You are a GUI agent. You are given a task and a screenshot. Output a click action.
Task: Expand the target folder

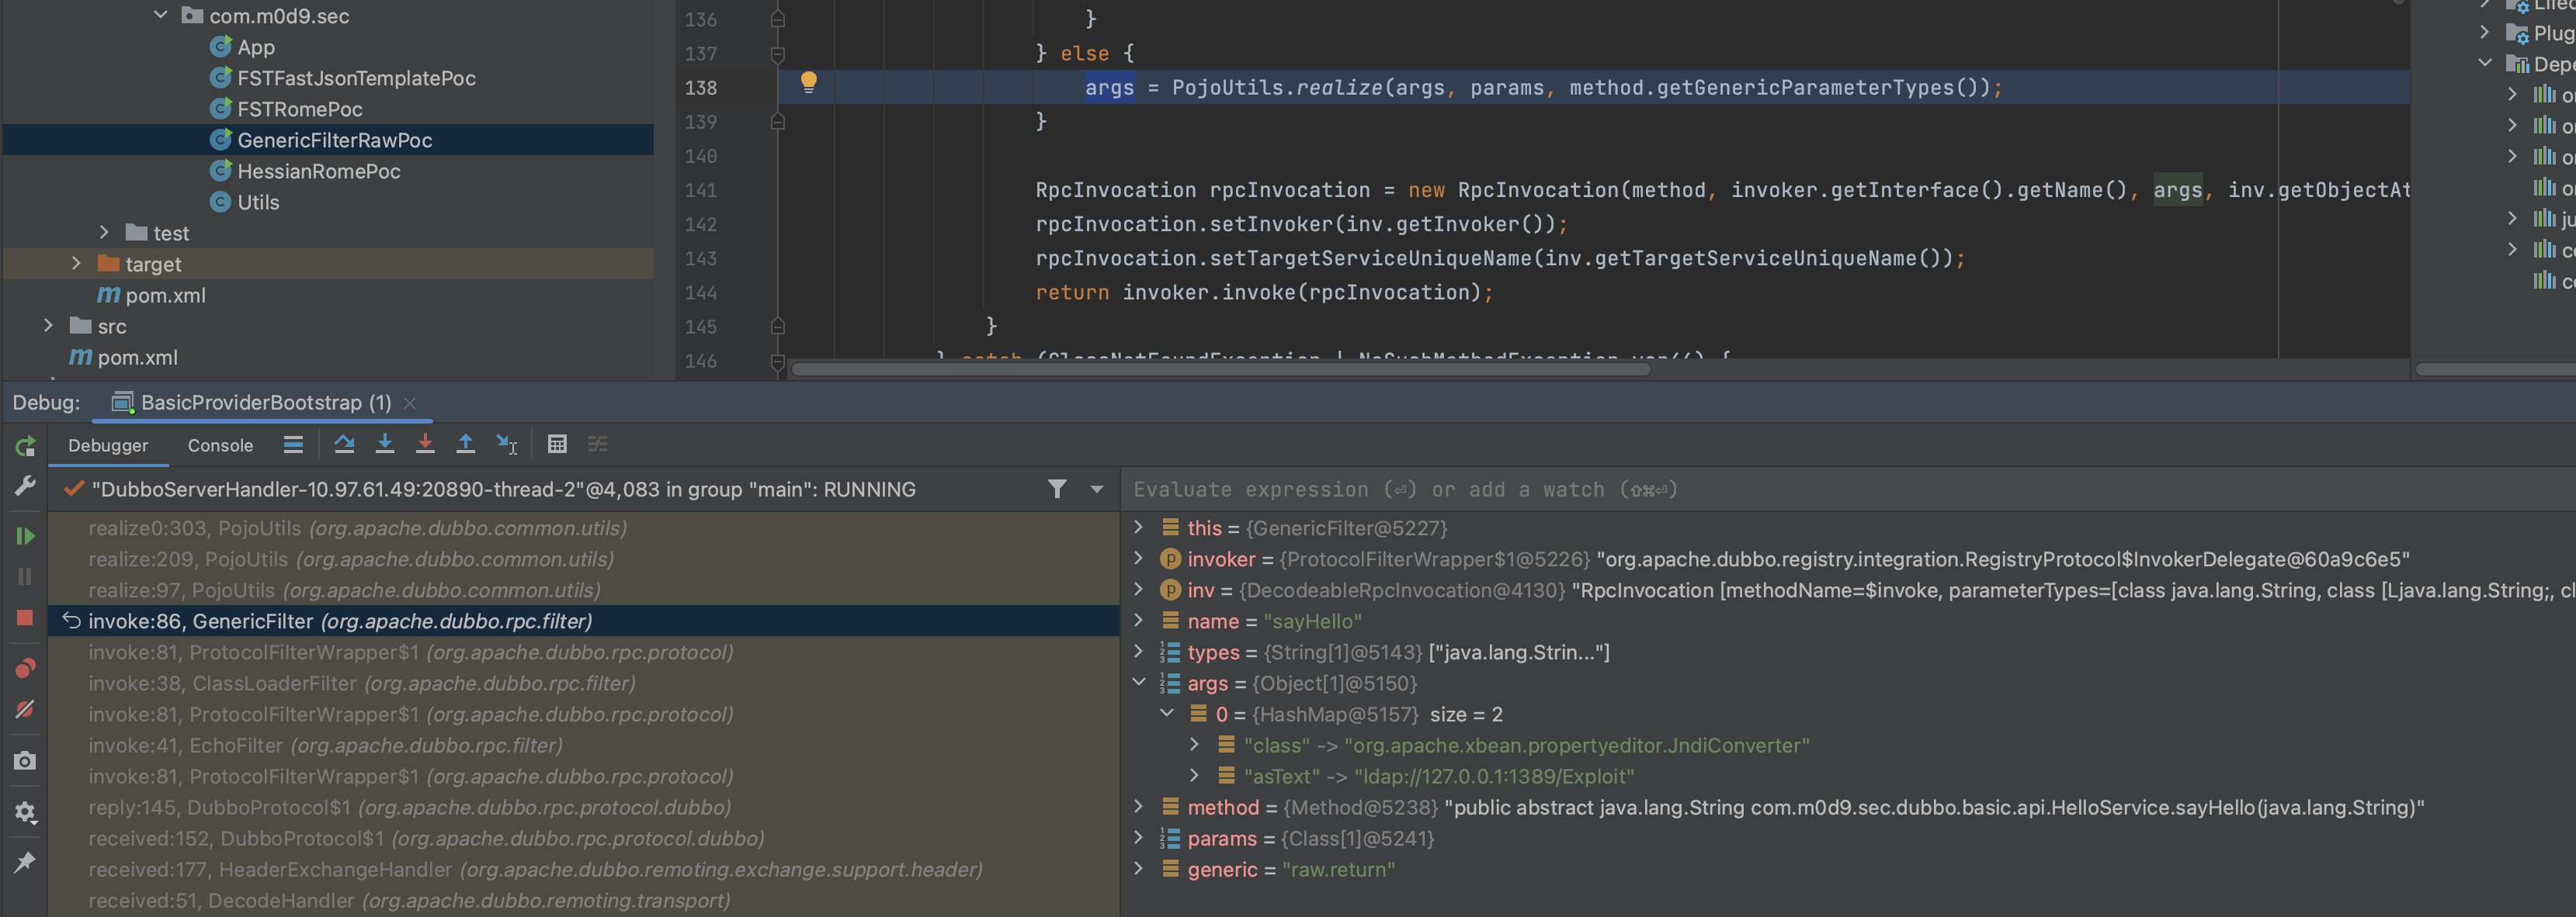point(76,263)
